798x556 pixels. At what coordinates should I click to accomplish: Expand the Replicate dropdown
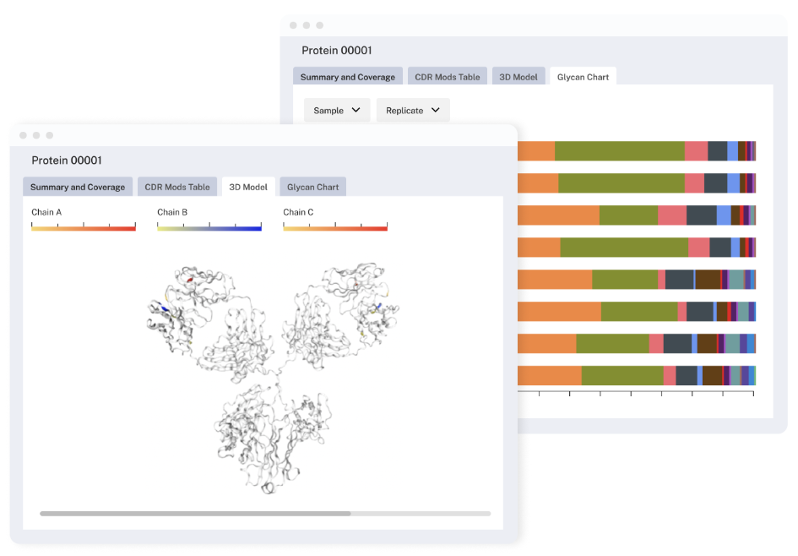[412, 110]
